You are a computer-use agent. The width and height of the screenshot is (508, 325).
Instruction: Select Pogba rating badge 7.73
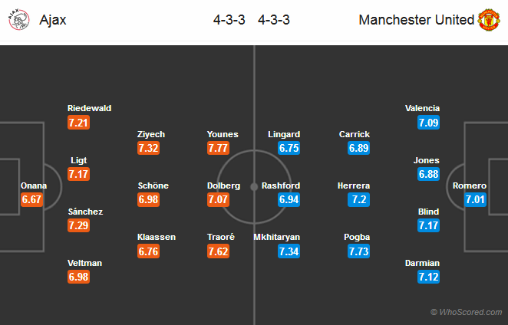[x=358, y=251]
